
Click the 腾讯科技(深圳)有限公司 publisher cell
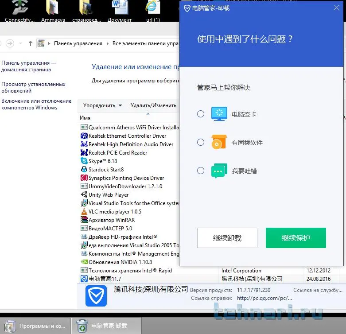252,279
